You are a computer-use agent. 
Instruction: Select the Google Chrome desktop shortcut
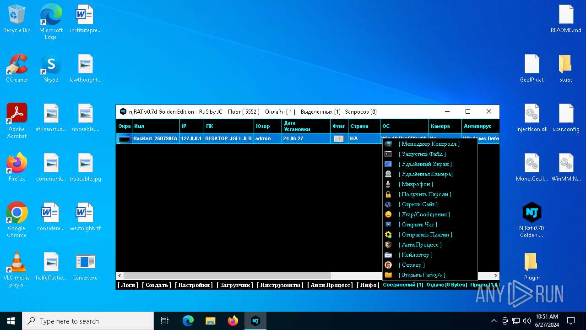pyautogui.click(x=17, y=220)
